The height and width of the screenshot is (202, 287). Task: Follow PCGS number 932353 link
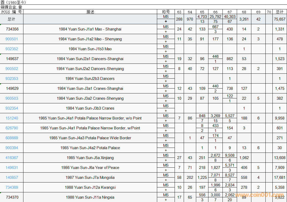(12, 79)
